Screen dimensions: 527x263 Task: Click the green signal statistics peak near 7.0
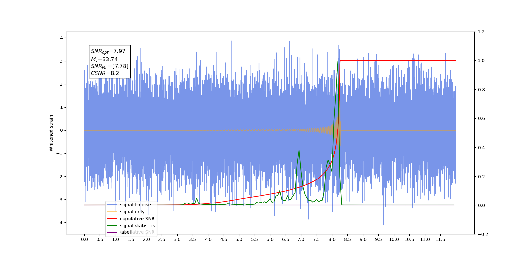299,151
